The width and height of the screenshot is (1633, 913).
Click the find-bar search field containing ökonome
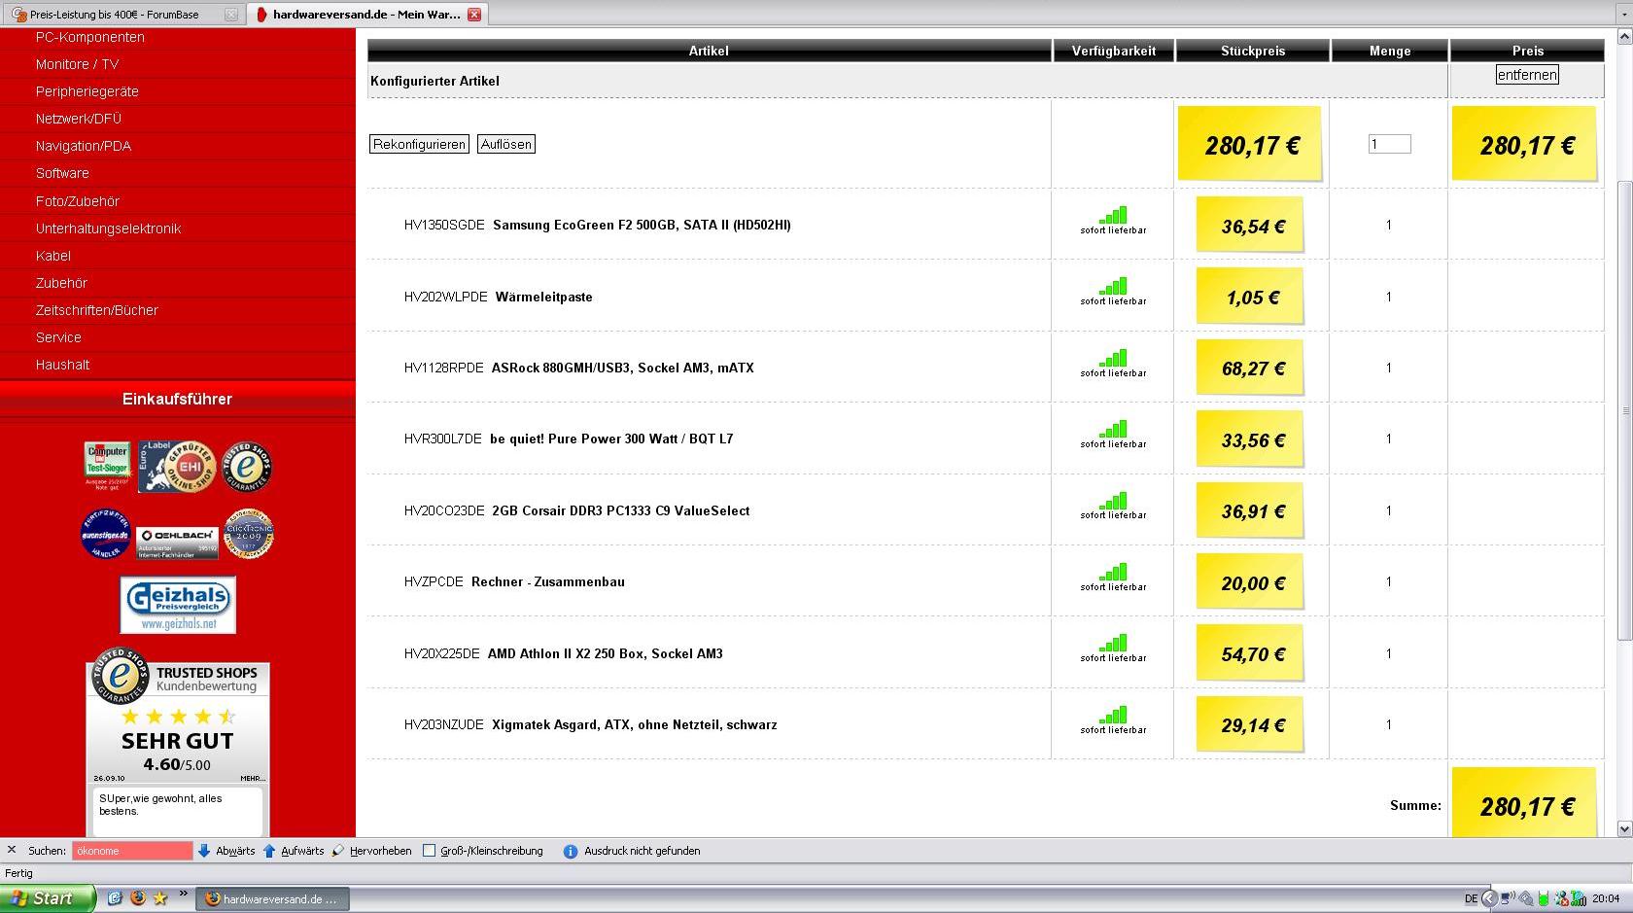click(x=132, y=851)
